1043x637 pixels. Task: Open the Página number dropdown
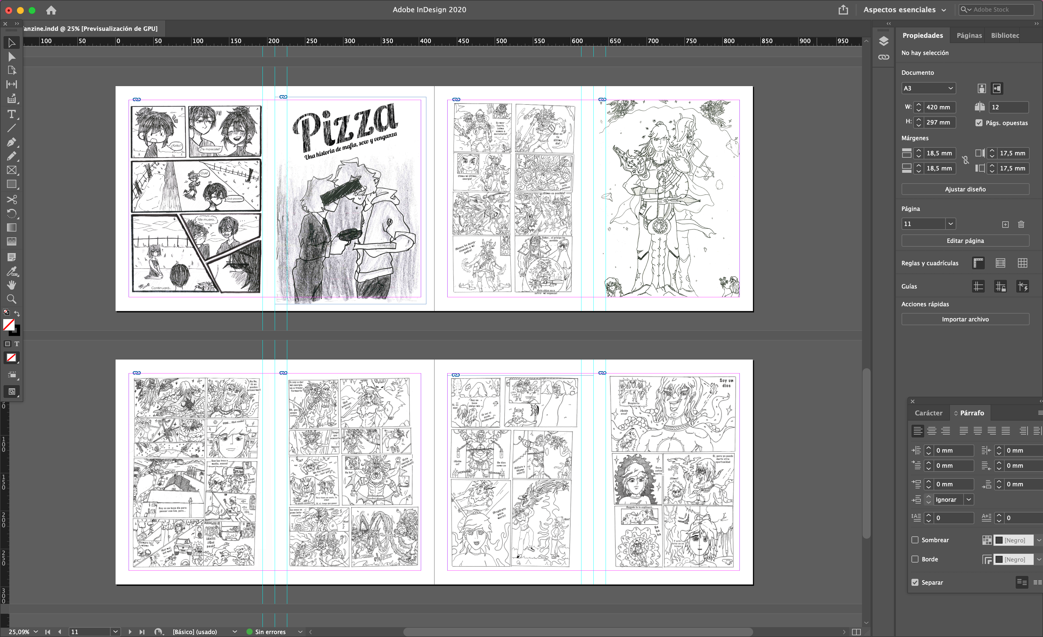click(x=951, y=224)
